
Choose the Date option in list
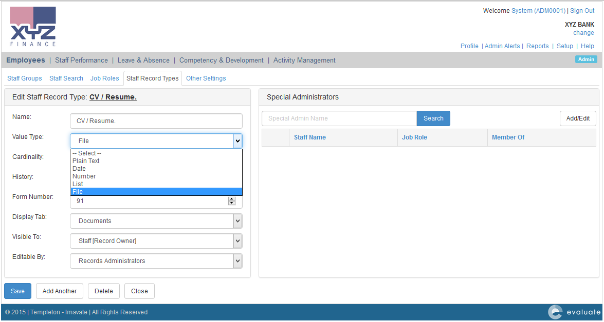[x=79, y=169]
